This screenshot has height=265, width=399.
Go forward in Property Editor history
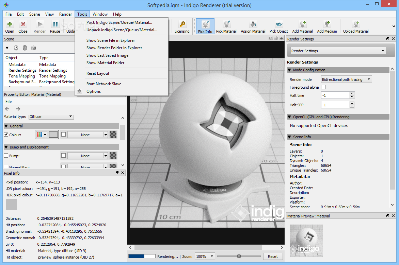point(18,109)
